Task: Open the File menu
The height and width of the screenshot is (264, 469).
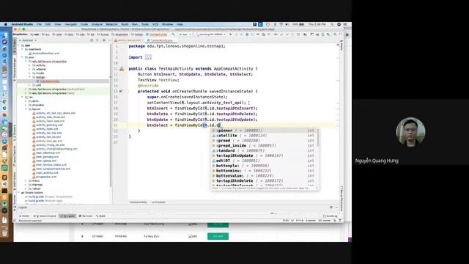Action: click(39, 24)
